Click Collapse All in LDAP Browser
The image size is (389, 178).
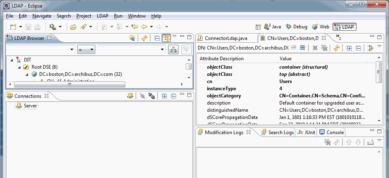[x=157, y=38]
